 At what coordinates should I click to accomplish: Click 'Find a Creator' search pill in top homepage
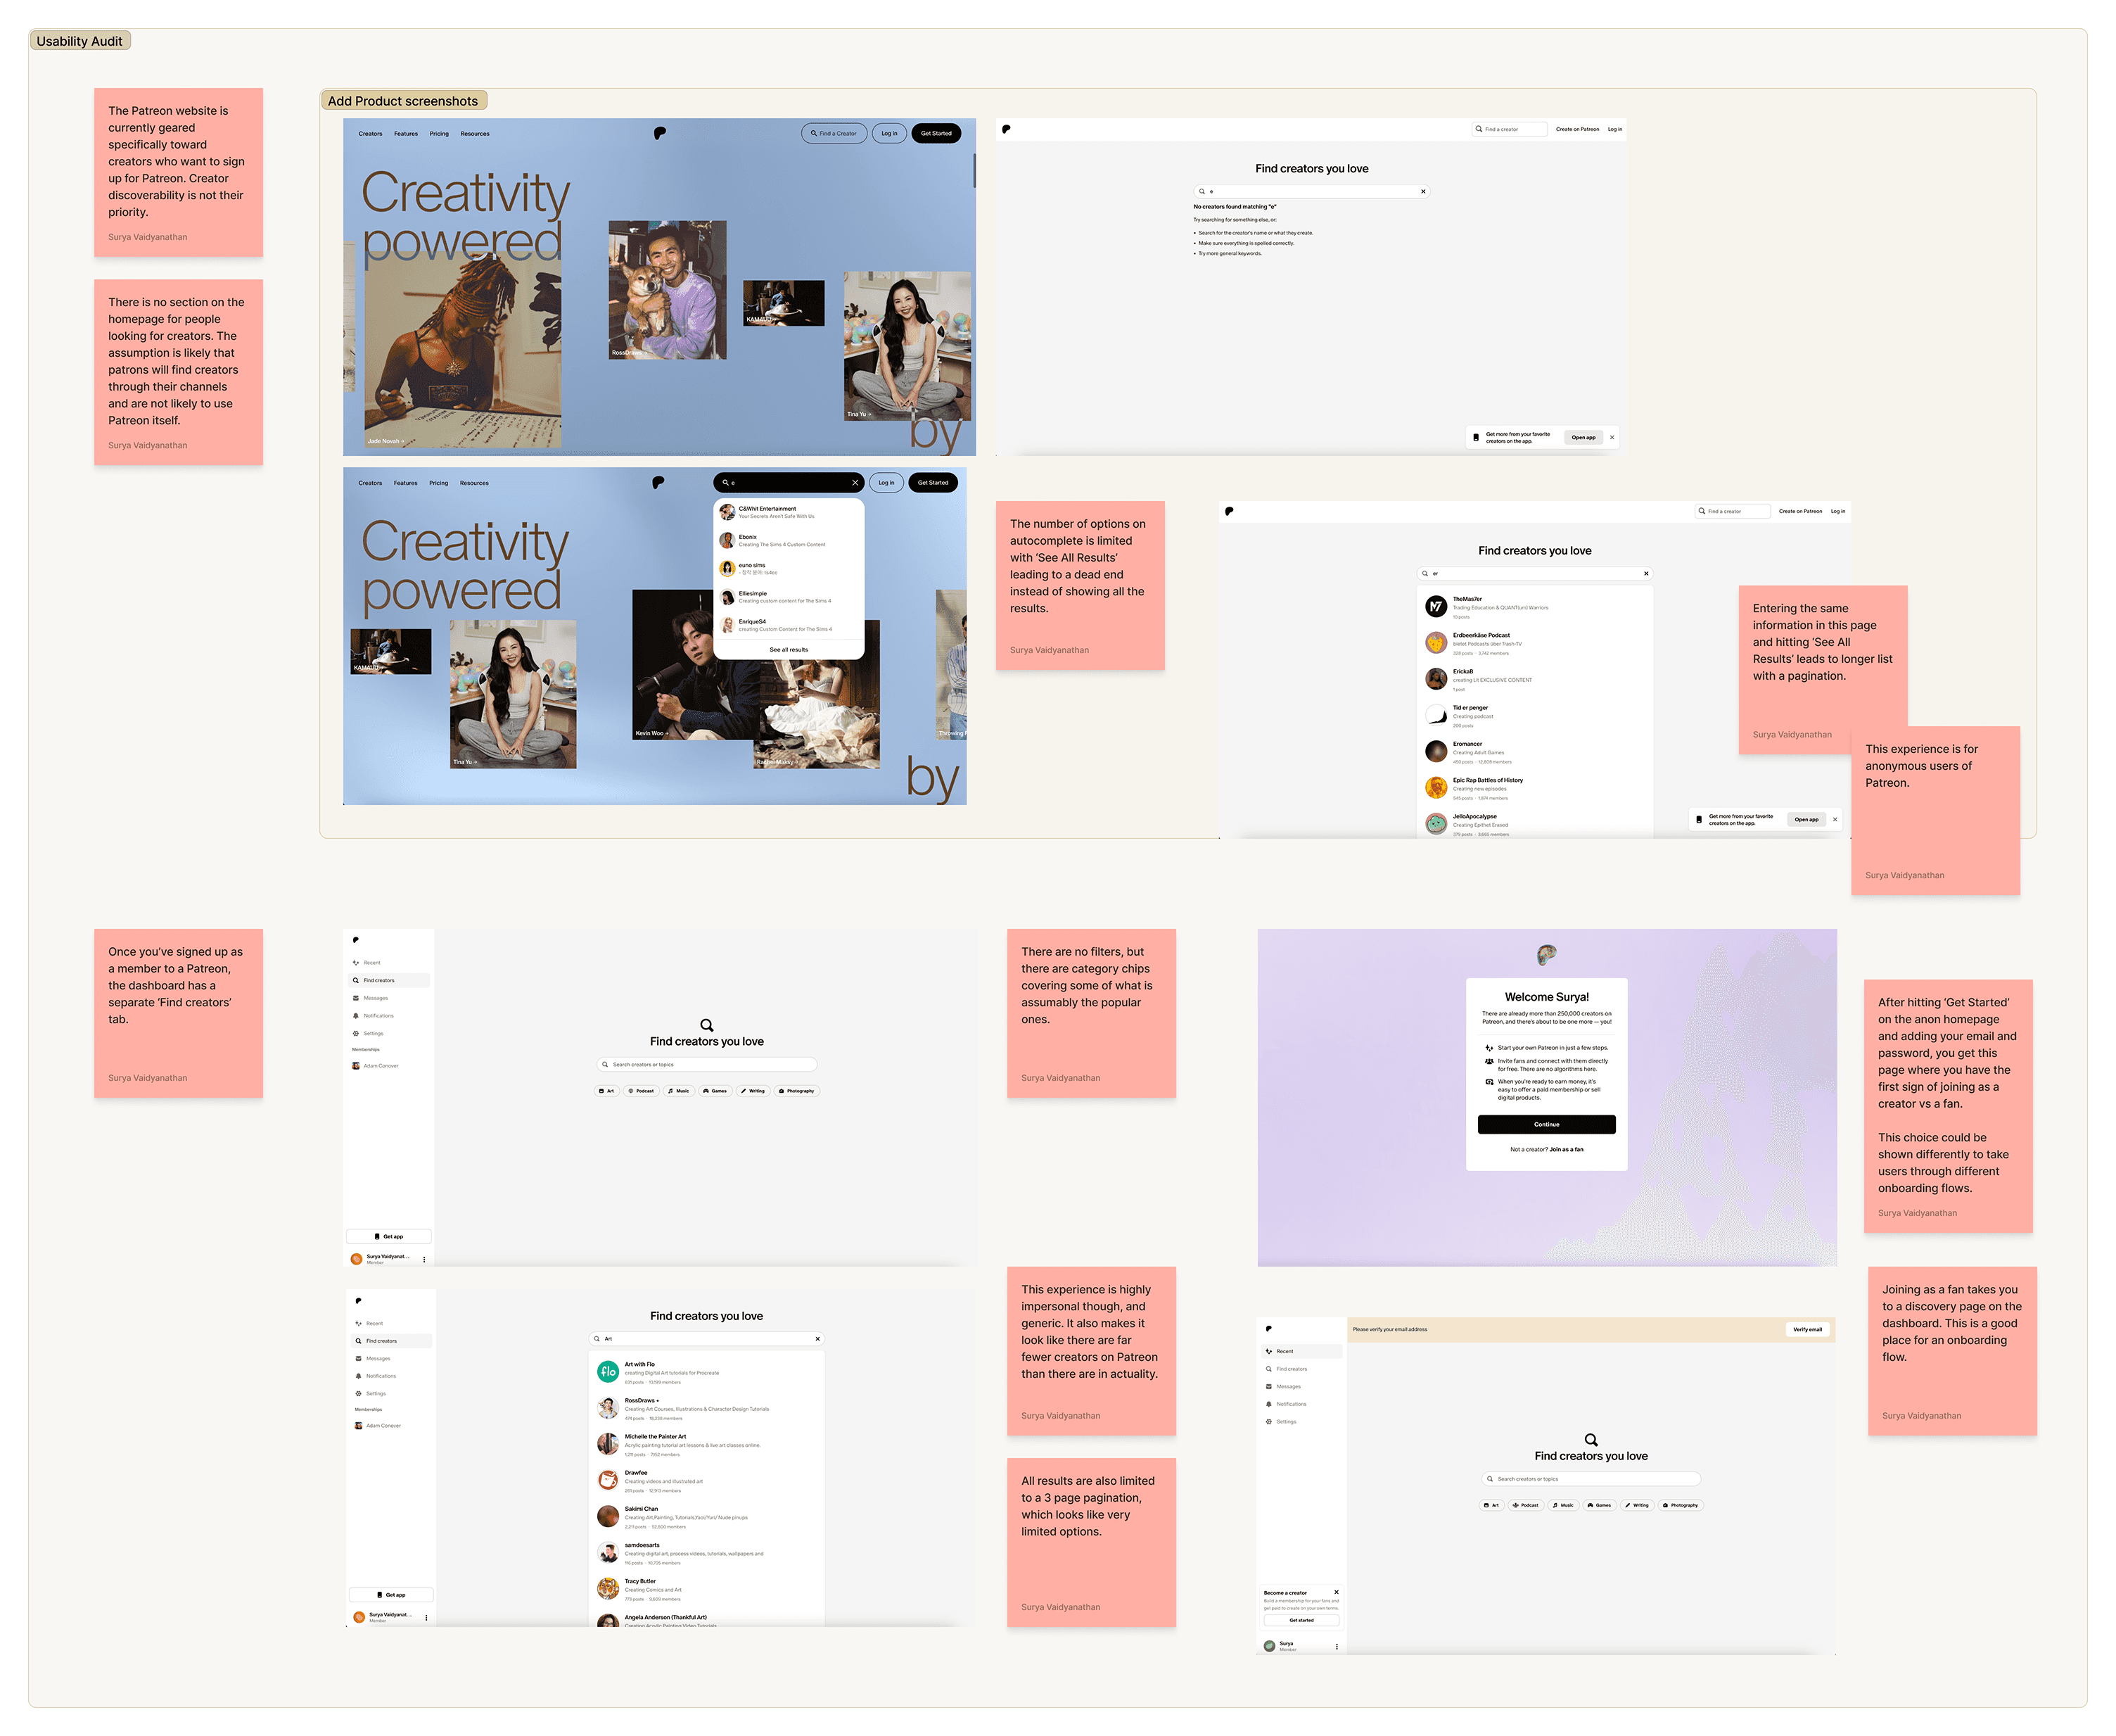[834, 133]
